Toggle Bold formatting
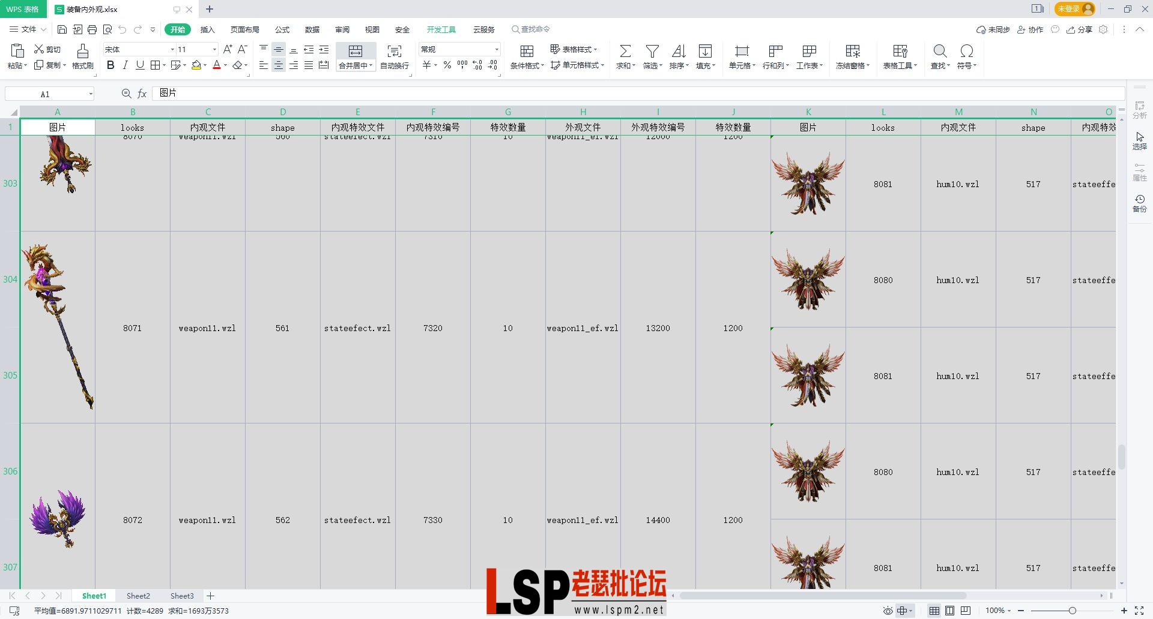 point(110,65)
